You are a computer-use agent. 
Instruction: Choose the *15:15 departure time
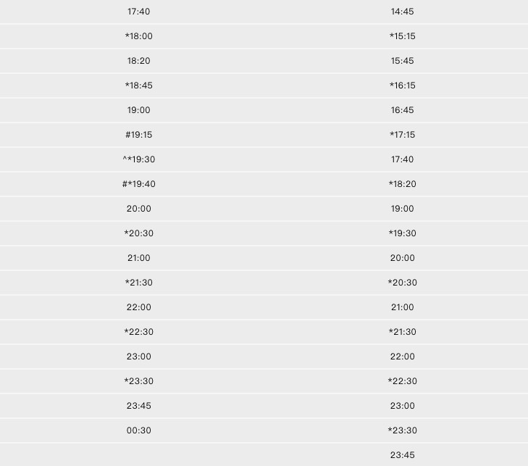[403, 36]
